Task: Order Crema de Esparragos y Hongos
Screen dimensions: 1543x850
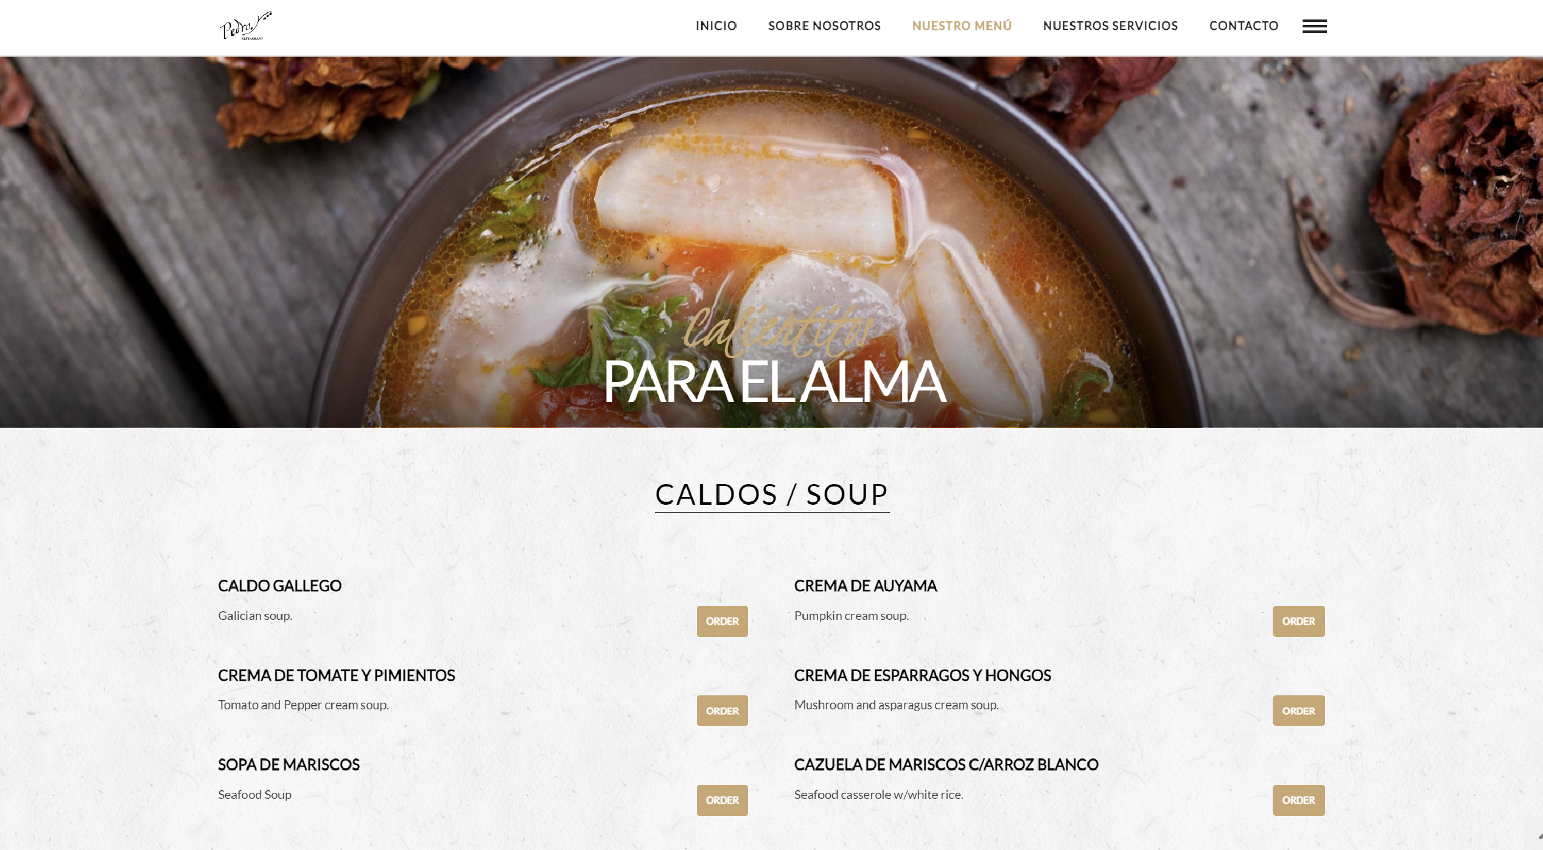Action: pos(1298,711)
